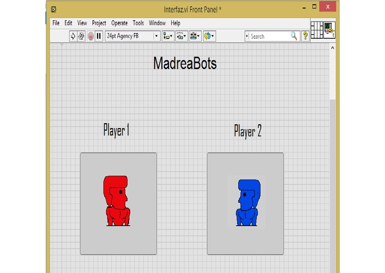385x273 pixels.
Task: Click the red robot picture
Action: click(117, 201)
